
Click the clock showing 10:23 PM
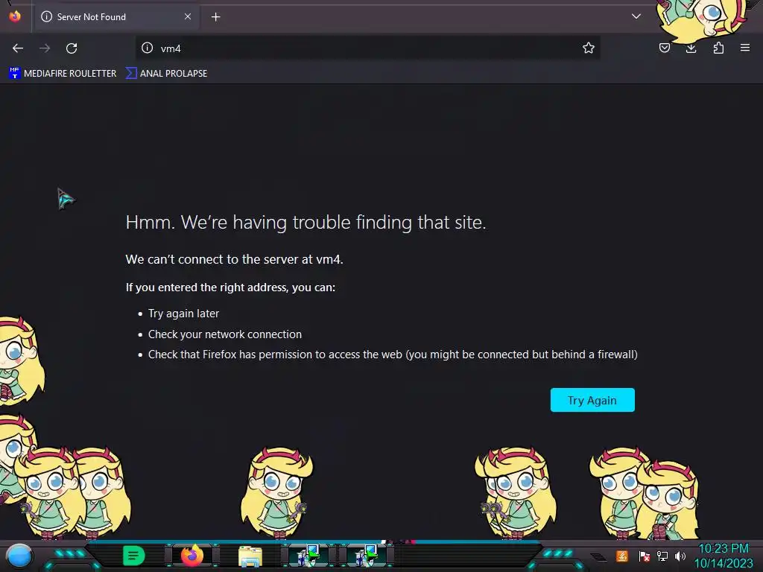pos(724,549)
